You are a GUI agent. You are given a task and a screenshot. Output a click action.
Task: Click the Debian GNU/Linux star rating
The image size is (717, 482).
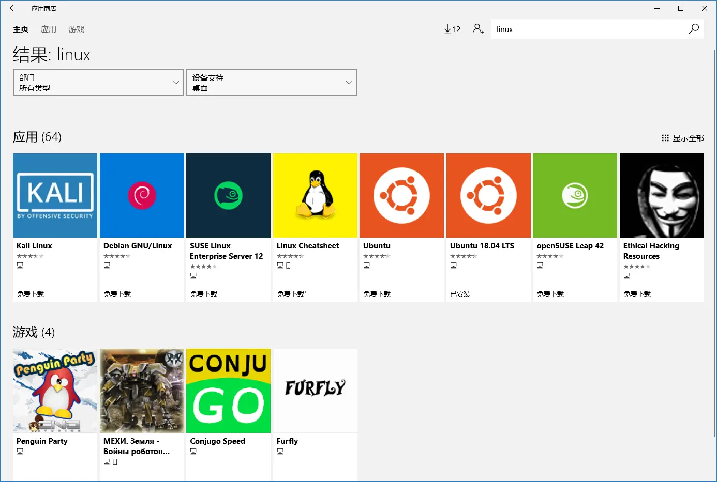[117, 256]
